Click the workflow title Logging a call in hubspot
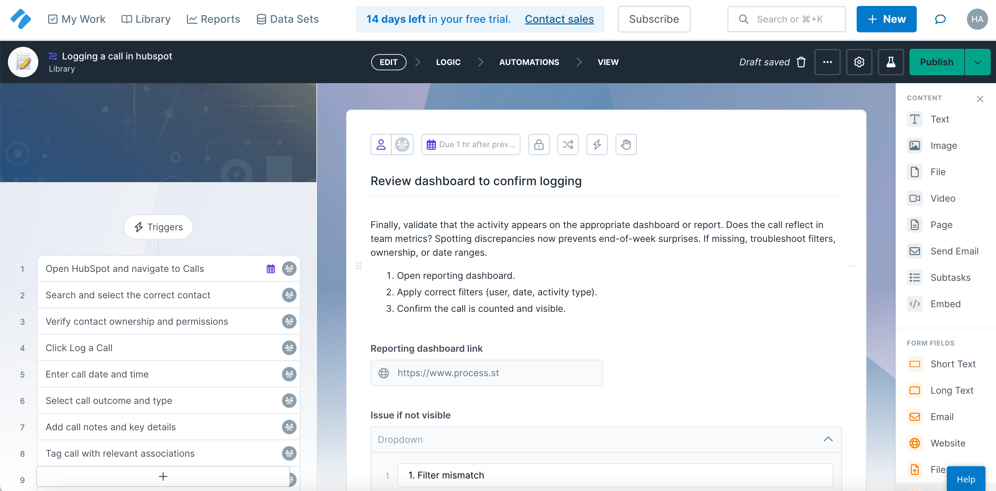Viewport: 996px width, 491px height. point(117,56)
